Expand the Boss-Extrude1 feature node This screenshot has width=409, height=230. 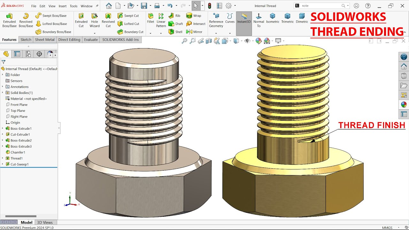[3, 128]
